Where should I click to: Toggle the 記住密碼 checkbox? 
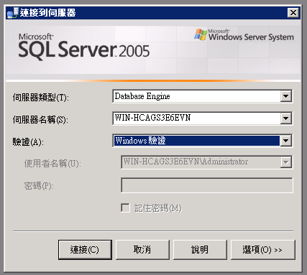click(125, 208)
